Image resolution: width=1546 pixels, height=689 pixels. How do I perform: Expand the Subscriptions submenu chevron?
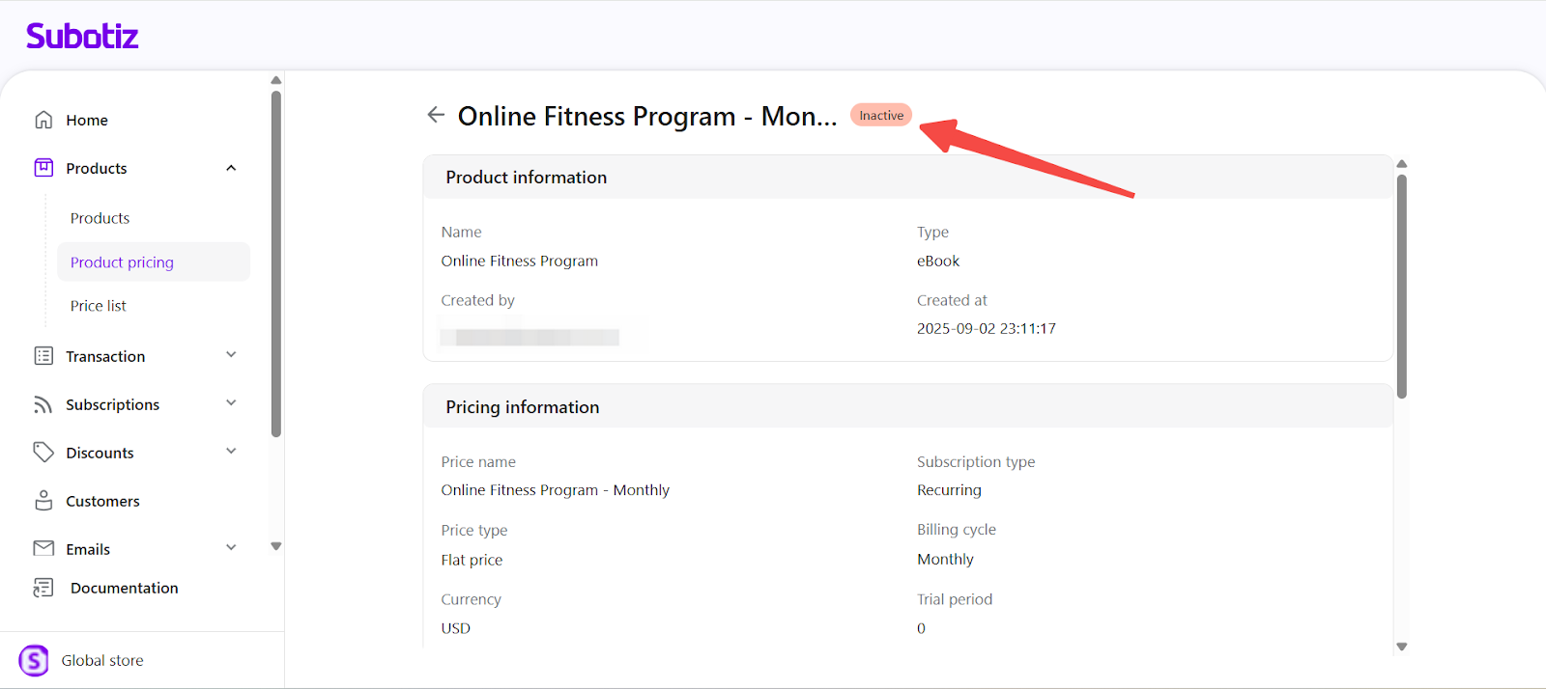pyautogui.click(x=231, y=403)
